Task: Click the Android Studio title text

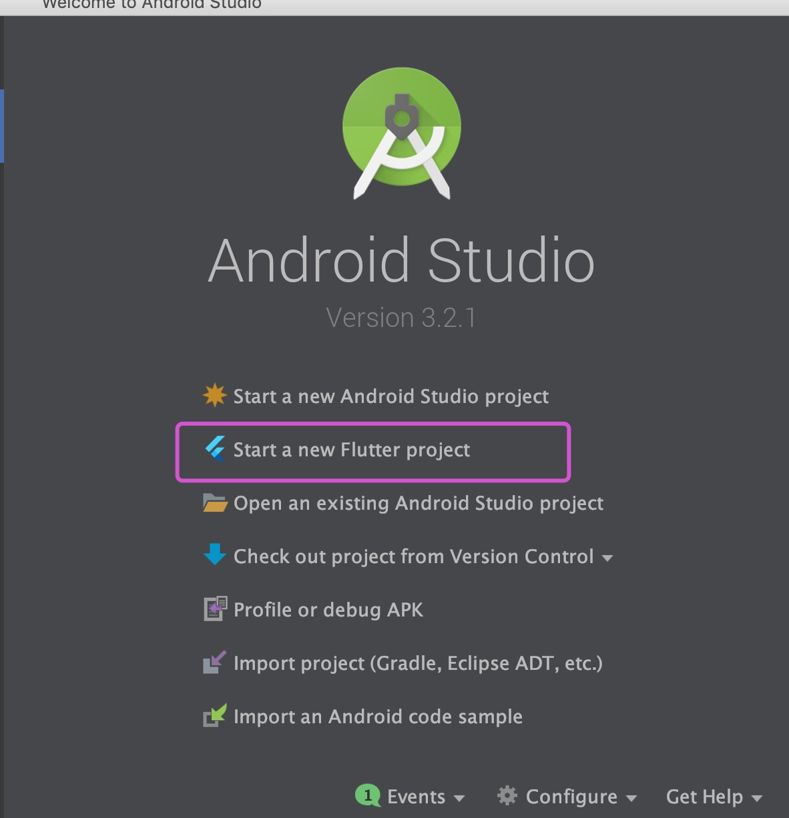Action: 401,260
